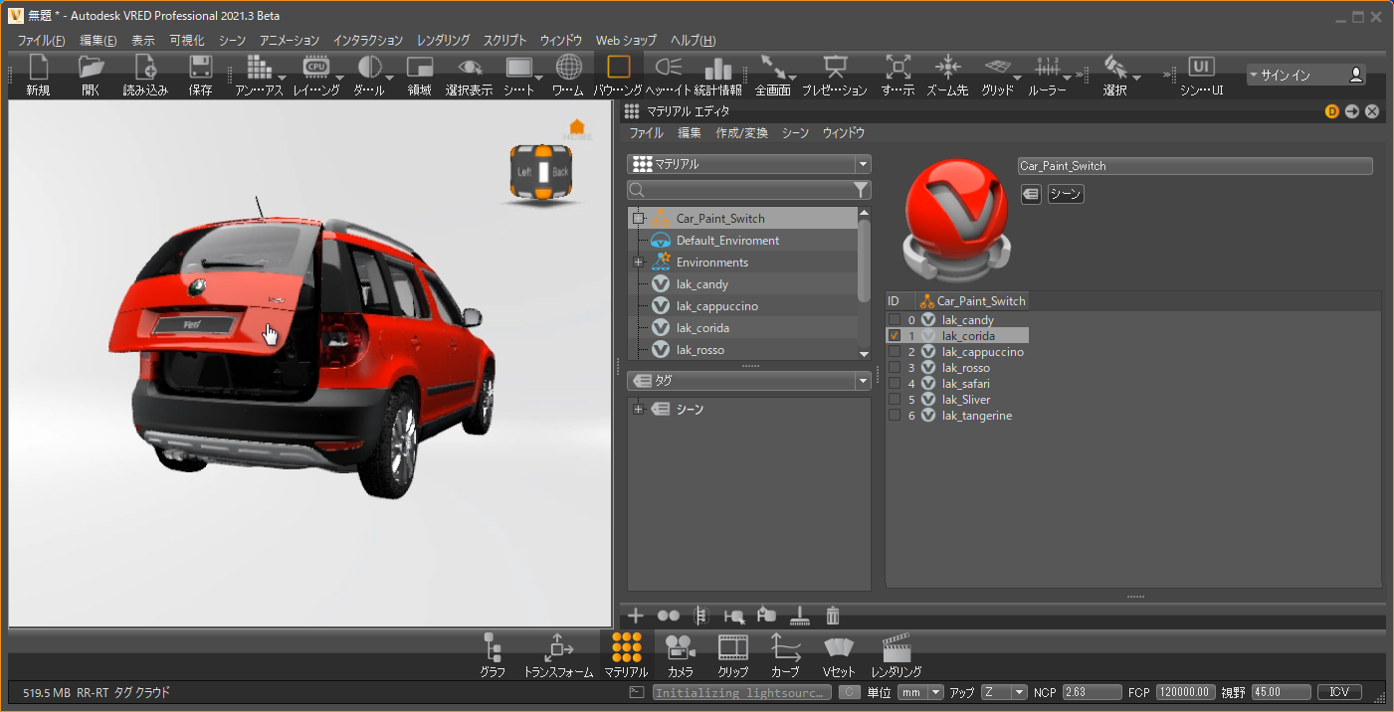Save the scene with the 保存 icon
The width and height of the screenshot is (1394, 712).
(x=200, y=68)
